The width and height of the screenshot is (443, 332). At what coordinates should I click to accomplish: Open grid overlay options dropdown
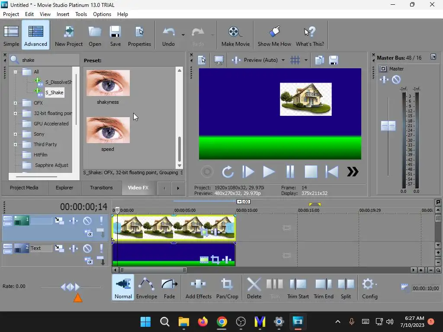(306, 60)
